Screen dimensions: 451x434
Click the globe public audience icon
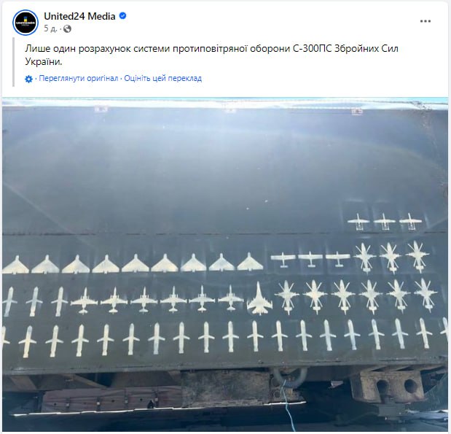point(67,28)
